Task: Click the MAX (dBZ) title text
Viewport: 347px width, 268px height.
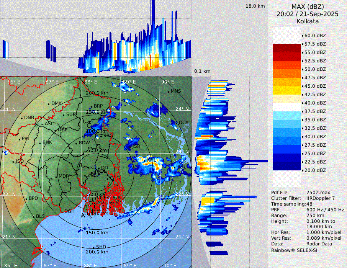Action: click(308, 7)
